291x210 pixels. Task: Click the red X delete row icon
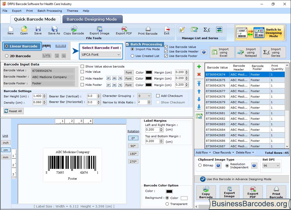[199, 74]
